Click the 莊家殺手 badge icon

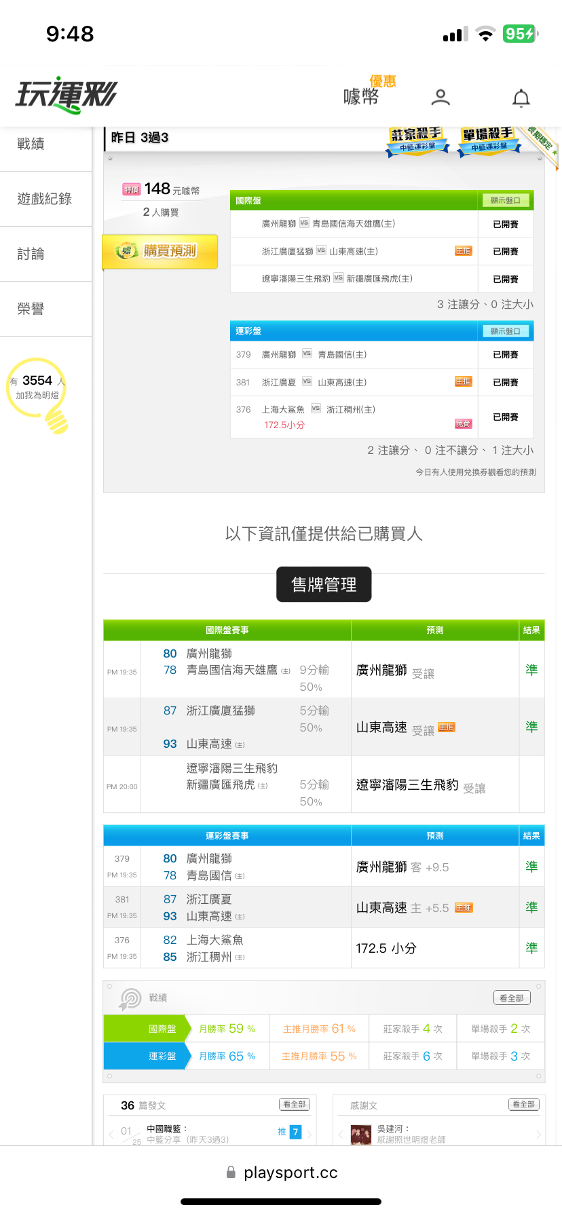417,140
